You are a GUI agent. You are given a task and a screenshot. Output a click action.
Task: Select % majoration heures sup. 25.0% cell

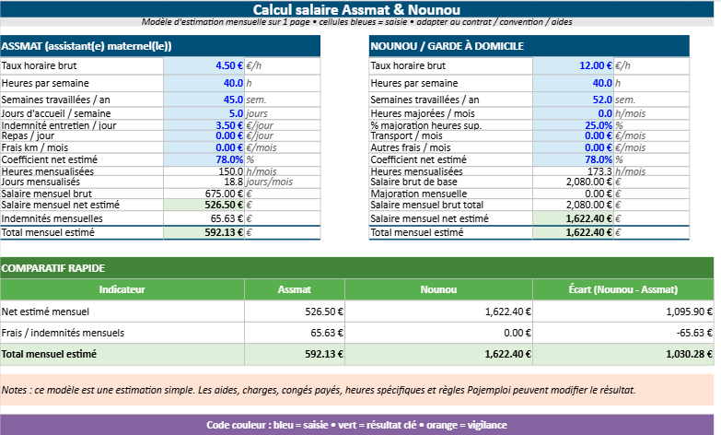coord(573,125)
